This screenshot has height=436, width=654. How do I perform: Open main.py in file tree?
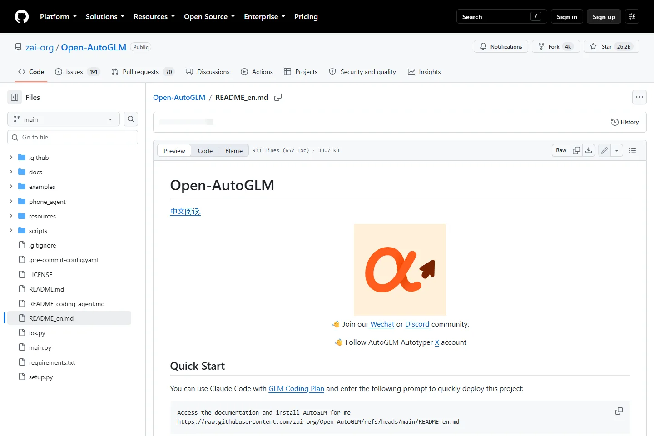[x=40, y=347]
